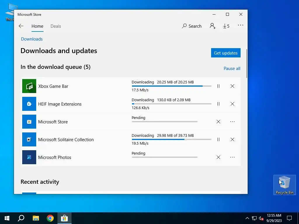Image resolution: width=299 pixels, height=224 pixels.
Task: Open taskbar search
Action: [21, 218]
